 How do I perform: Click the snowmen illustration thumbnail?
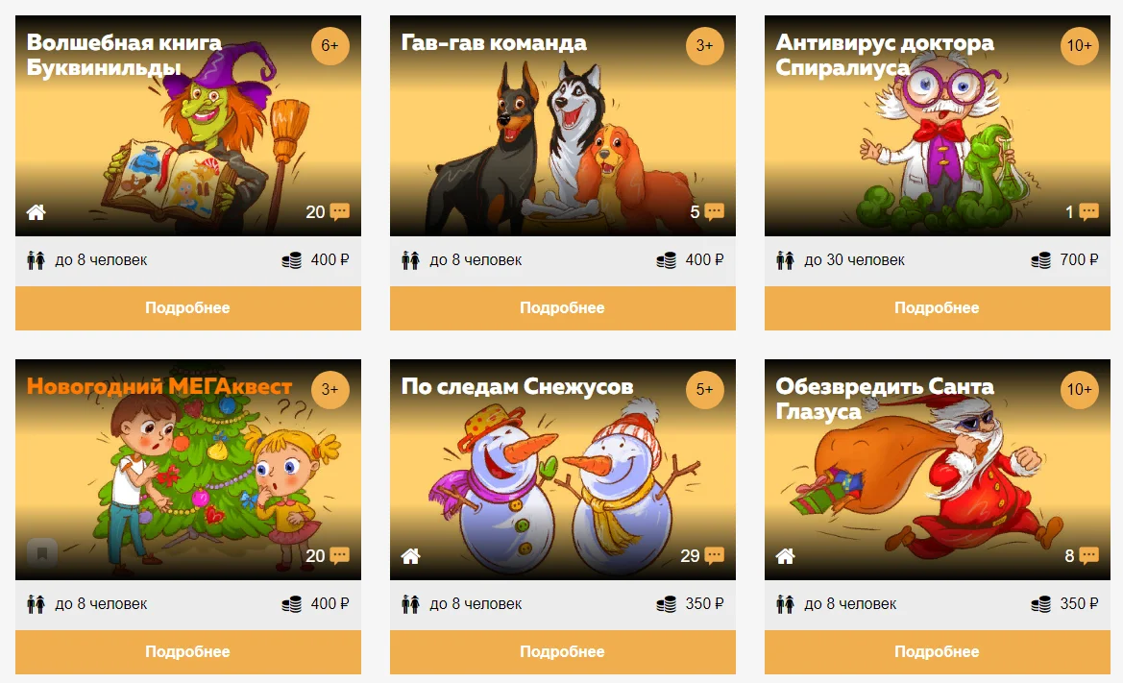pos(563,470)
